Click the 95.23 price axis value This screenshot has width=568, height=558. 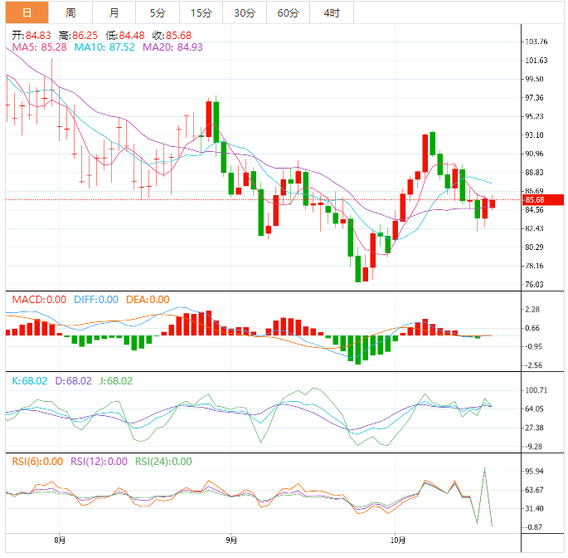534,116
